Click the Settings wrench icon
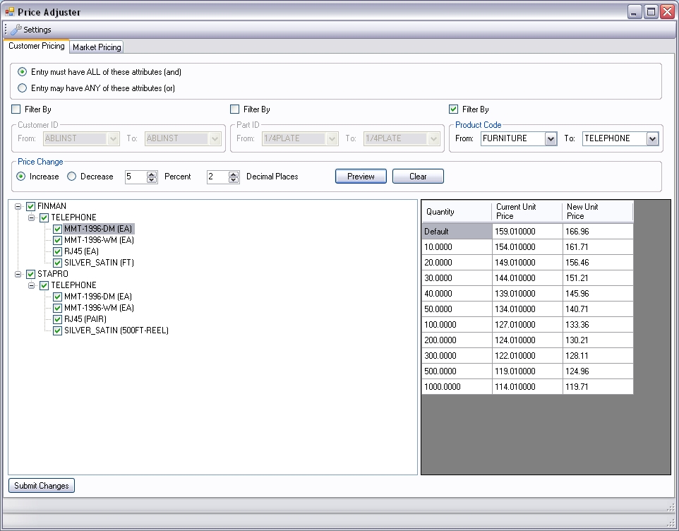The height and width of the screenshot is (531, 679). click(16, 30)
